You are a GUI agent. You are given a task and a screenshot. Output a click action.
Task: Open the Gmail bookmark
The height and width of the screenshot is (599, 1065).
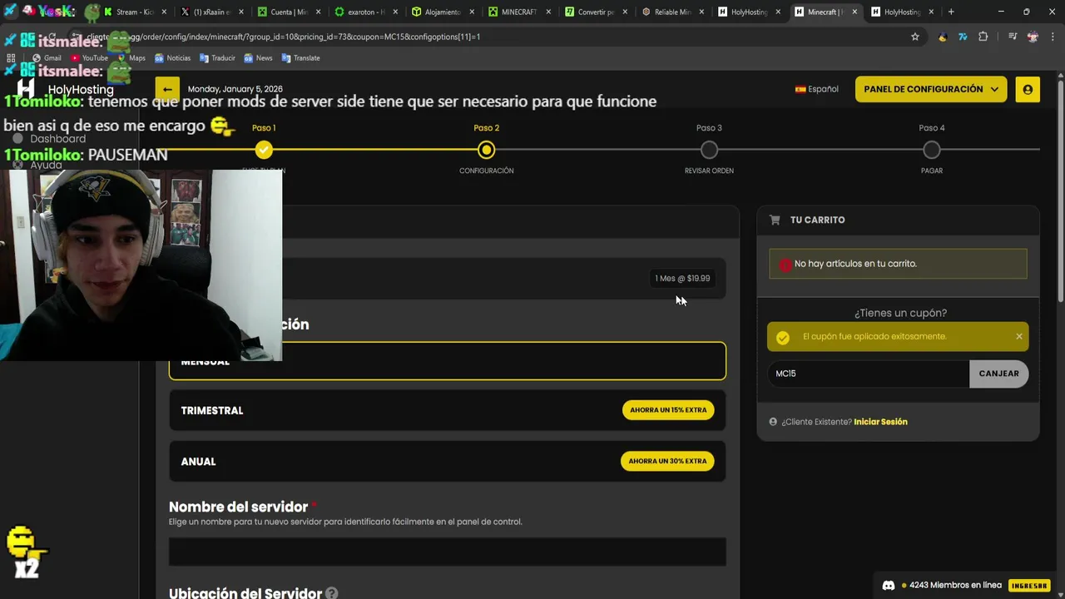click(x=47, y=58)
